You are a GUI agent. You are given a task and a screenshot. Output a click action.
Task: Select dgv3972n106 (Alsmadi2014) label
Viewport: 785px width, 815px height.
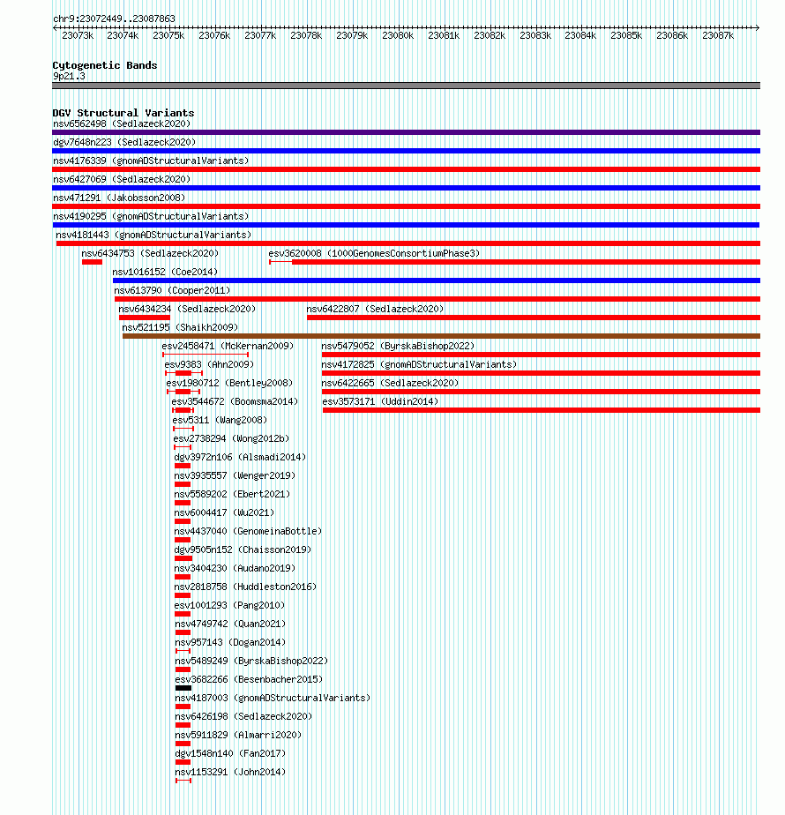240,458
